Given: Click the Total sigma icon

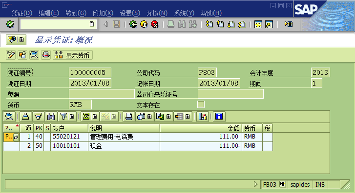Looking at the screenshot, I should point(86,117).
